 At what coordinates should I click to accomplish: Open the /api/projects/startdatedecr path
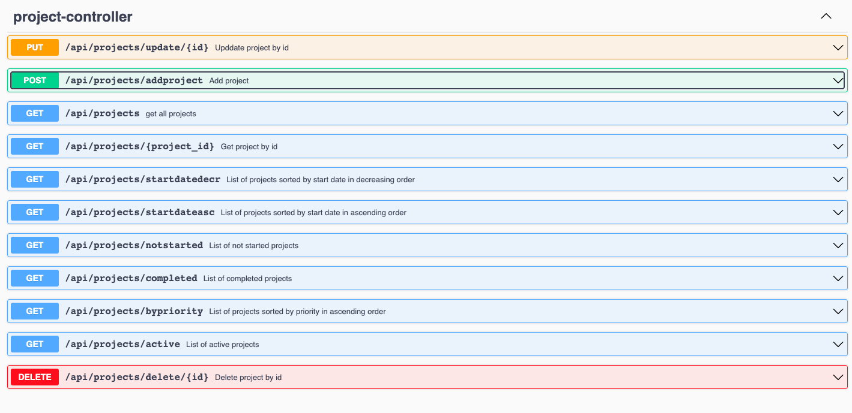tap(143, 179)
